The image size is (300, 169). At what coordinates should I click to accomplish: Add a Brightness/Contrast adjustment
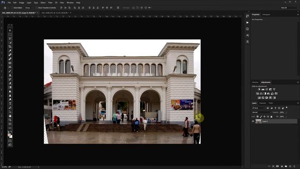[259, 90]
